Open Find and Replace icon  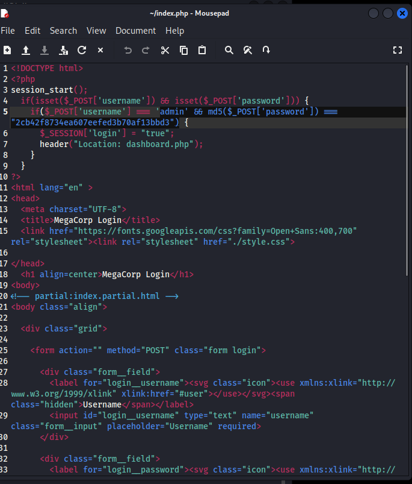coord(248,50)
